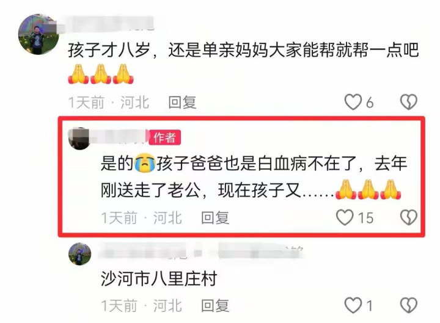This screenshot has width=440, height=323.
Task: Select the 沙河市八里庄村 comment text
Action: click(x=159, y=278)
